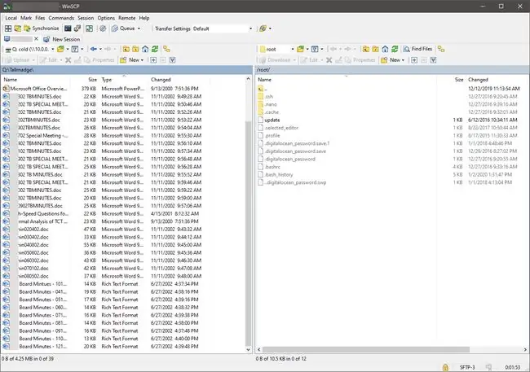
Task: Open the Commands menu
Action: [61, 18]
